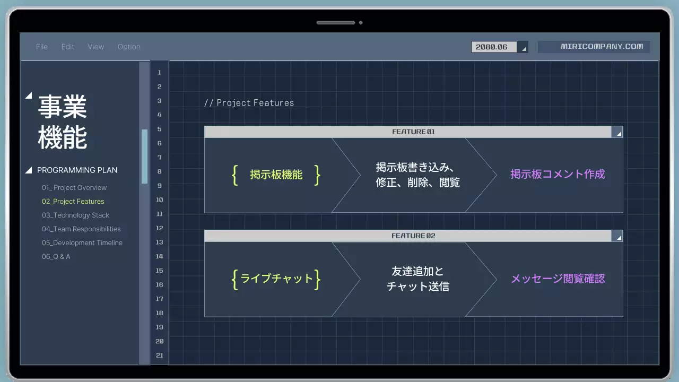The image size is (679, 382).
Task: Open the Option menu
Action: [129, 47]
